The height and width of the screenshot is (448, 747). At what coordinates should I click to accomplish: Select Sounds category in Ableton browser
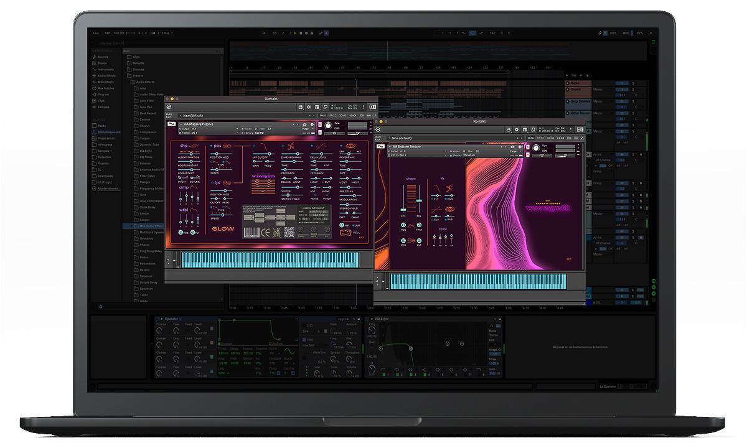coord(102,57)
